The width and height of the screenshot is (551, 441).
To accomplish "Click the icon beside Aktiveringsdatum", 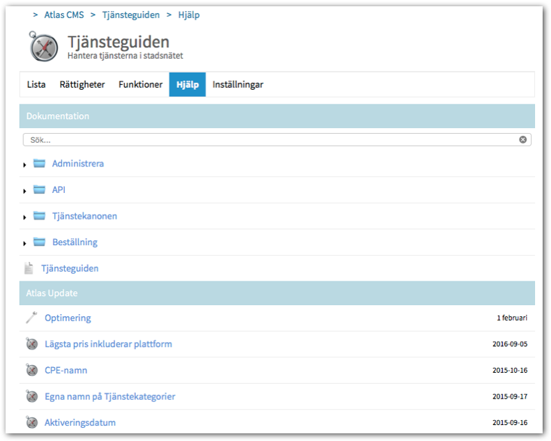I will (31, 423).
